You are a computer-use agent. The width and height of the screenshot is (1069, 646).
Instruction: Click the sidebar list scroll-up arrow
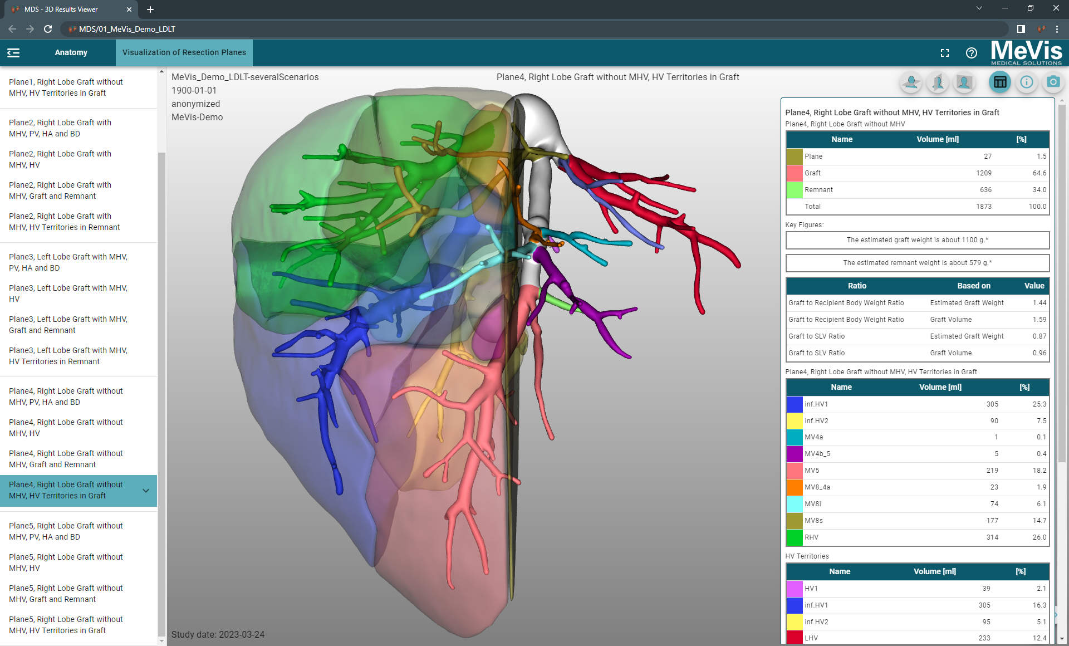click(x=161, y=71)
